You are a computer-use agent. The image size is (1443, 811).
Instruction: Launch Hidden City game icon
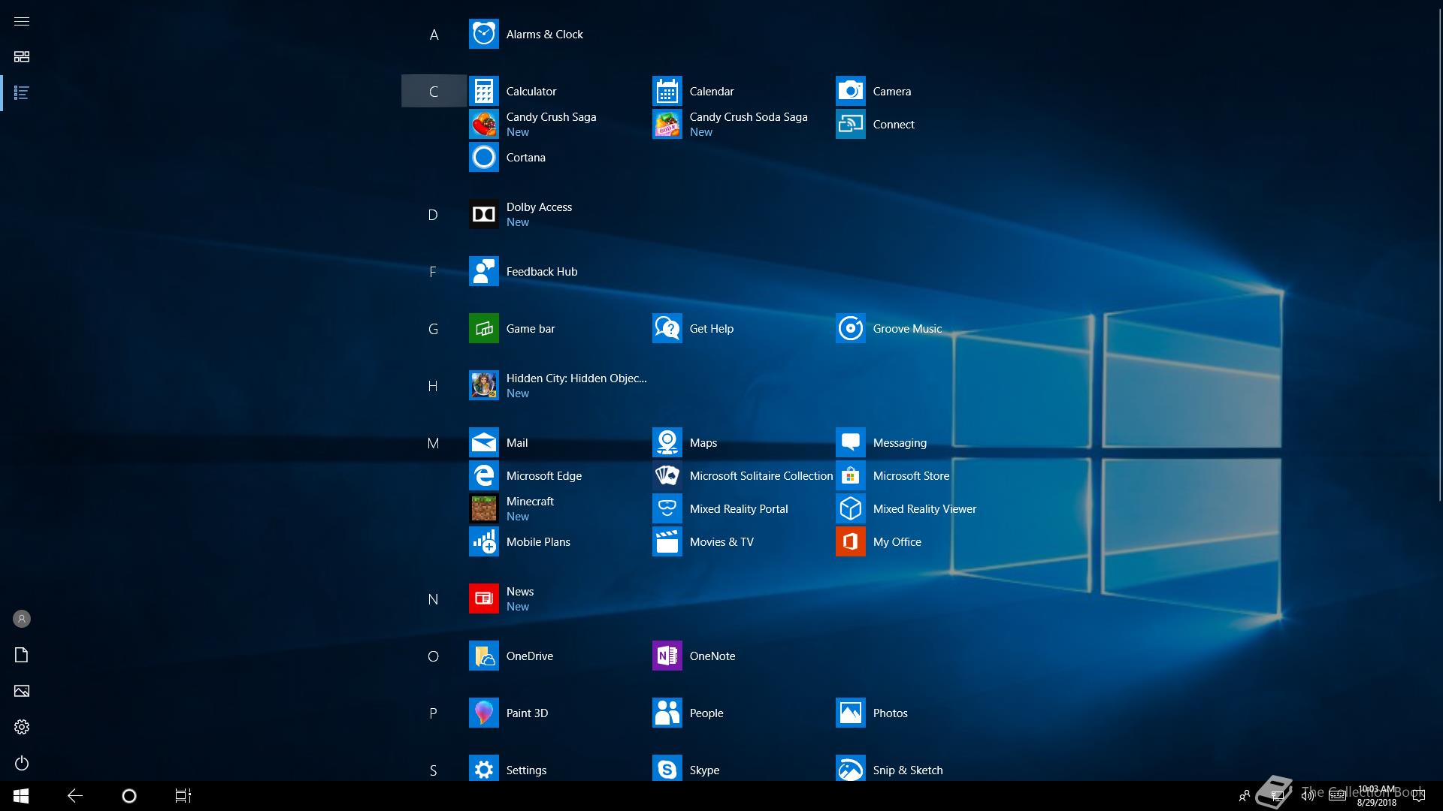483,385
